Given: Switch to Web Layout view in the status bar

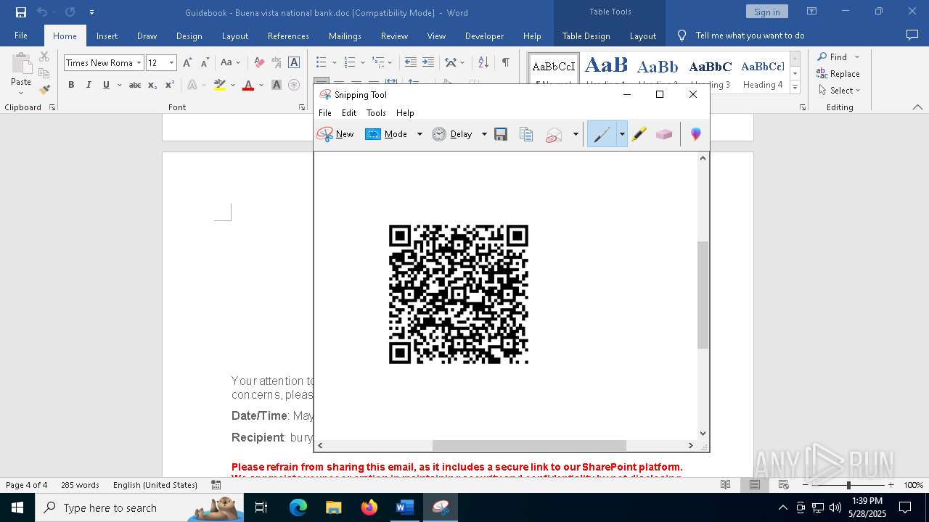Looking at the screenshot, I should click(784, 485).
